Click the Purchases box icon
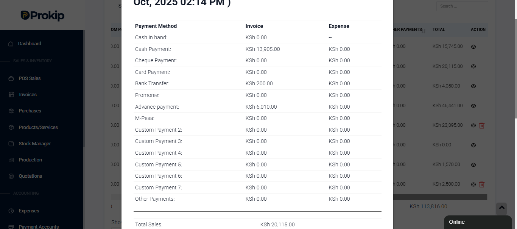This screenshot has width=517, height=229. click(11, 111)
